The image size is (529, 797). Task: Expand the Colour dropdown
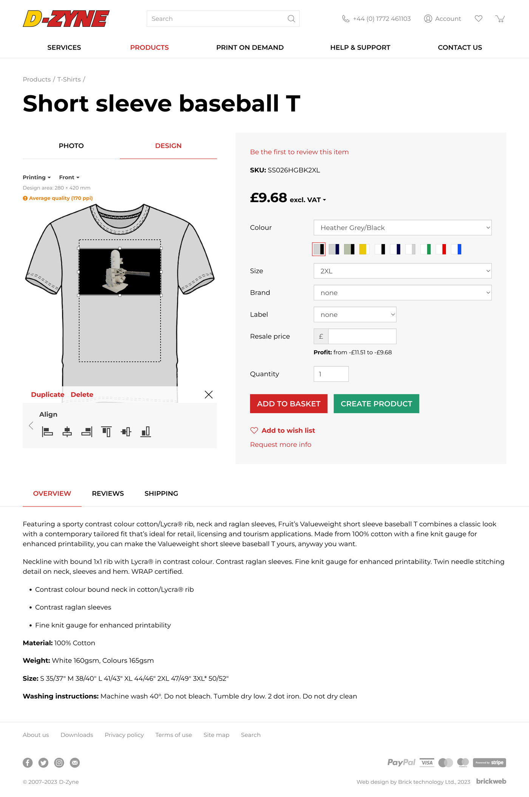402,227
